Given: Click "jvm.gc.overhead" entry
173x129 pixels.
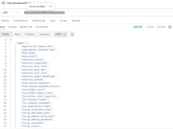Looking at the screenshot, I should [32, 123].
